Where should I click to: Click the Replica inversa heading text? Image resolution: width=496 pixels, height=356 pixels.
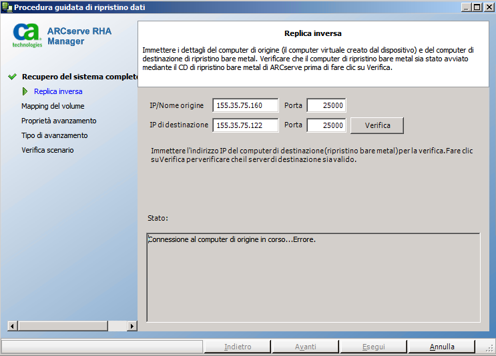pyautogui.click(x=313, y=33)
